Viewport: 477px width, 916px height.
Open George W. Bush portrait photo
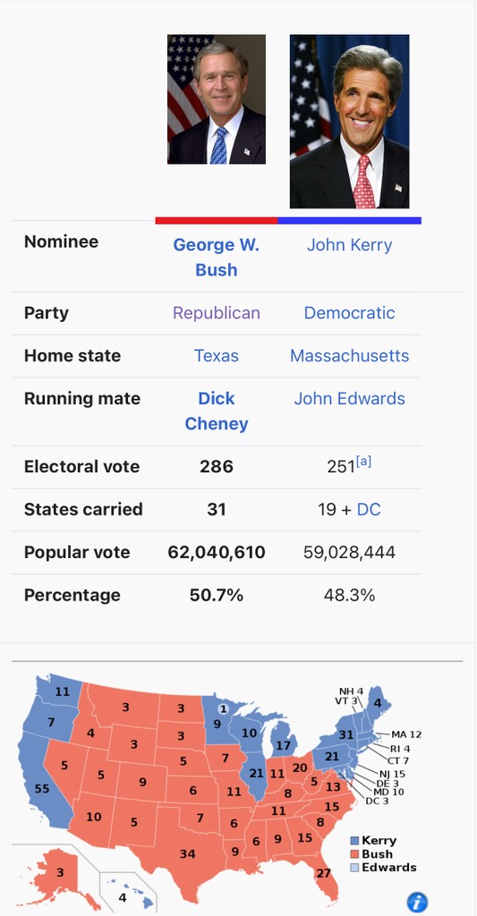click(217, 99)
